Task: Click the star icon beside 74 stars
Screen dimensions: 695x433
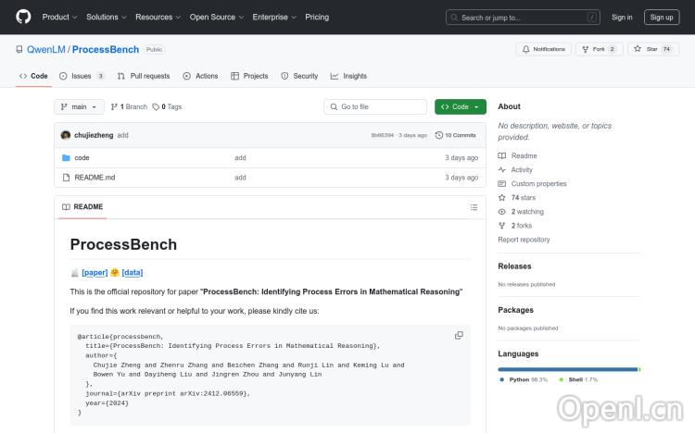Action: coord(501,197)
